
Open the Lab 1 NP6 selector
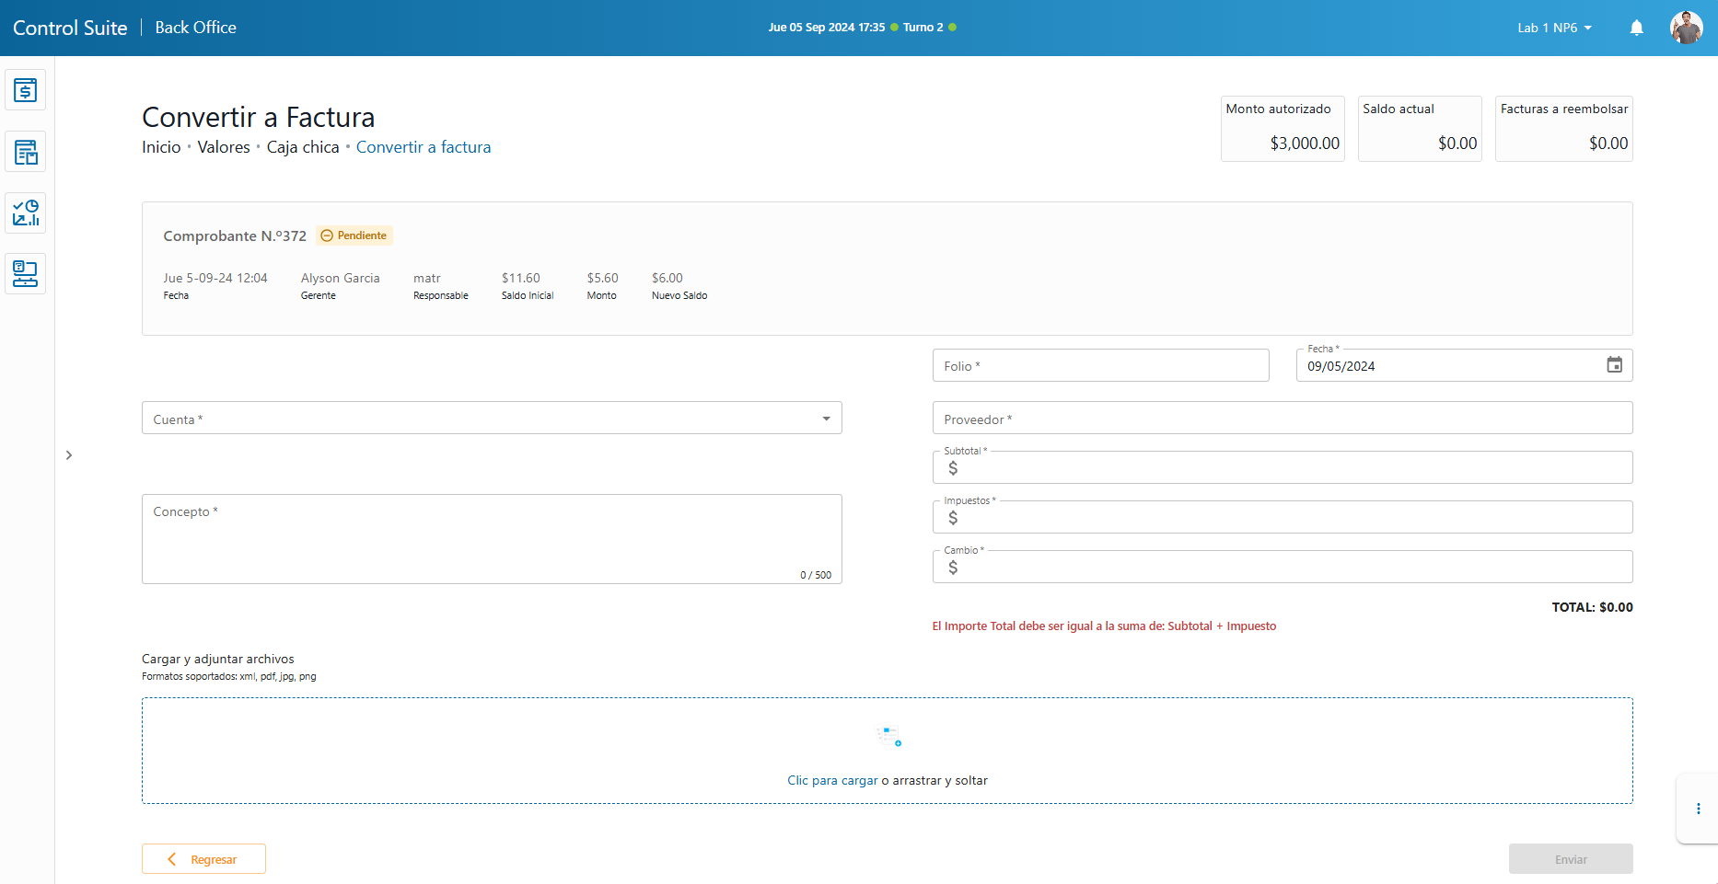(1554, 28)
